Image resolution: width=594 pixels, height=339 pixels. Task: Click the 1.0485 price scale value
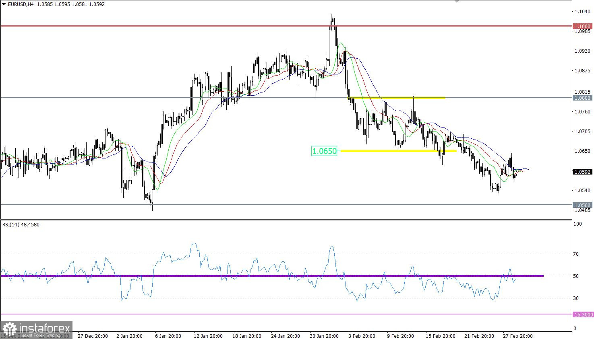click(583, 210)
